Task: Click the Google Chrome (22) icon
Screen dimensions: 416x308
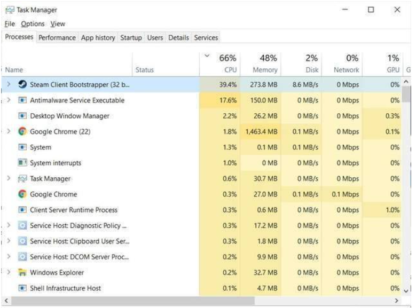Action: [22, 131]
